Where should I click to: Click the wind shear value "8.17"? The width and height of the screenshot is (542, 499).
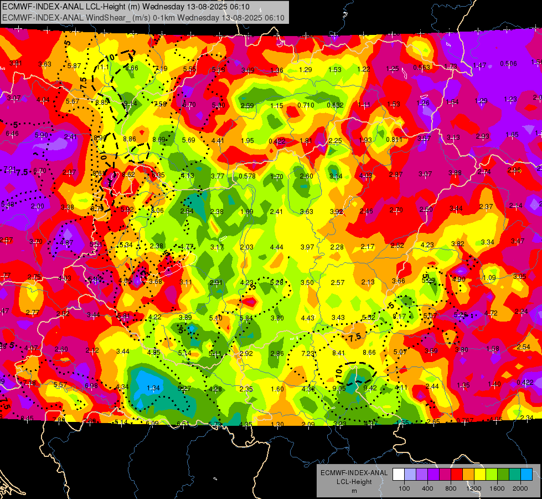(399, 316)
